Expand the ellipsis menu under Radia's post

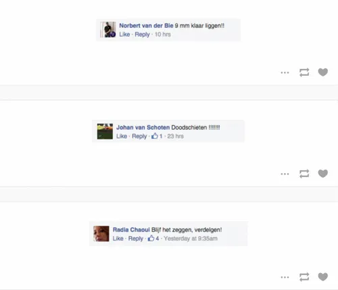[285, 277]
